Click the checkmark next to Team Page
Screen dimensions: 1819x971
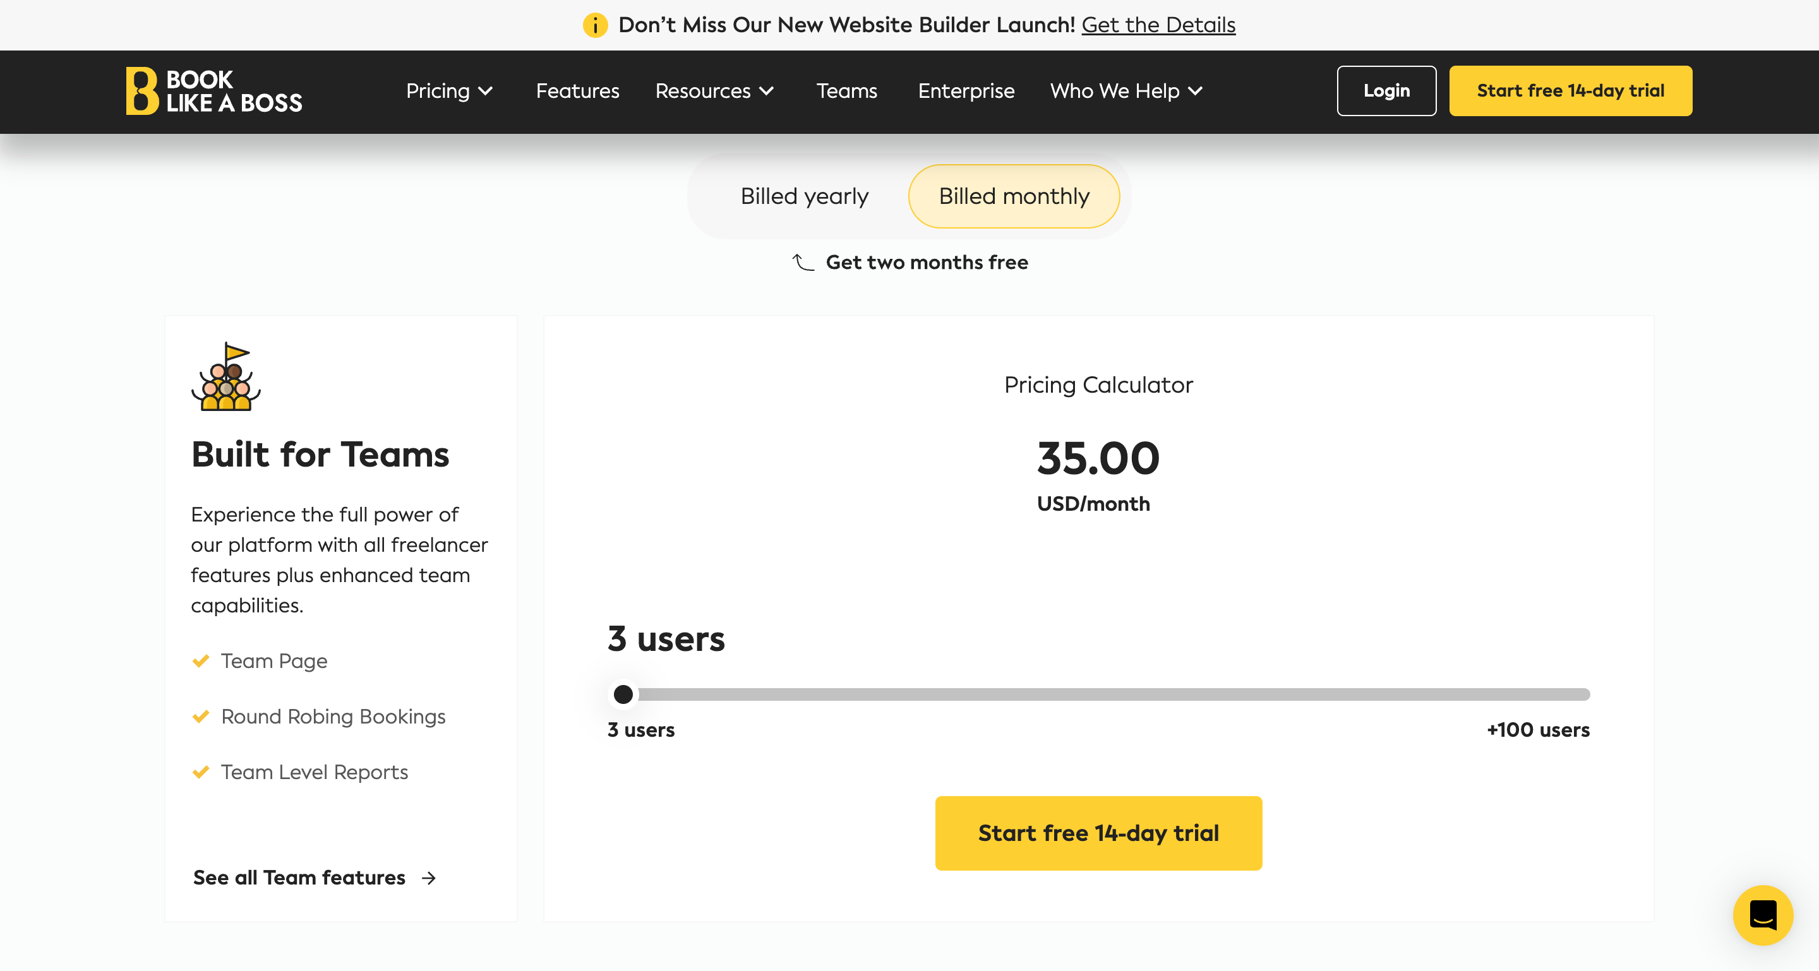201,661
